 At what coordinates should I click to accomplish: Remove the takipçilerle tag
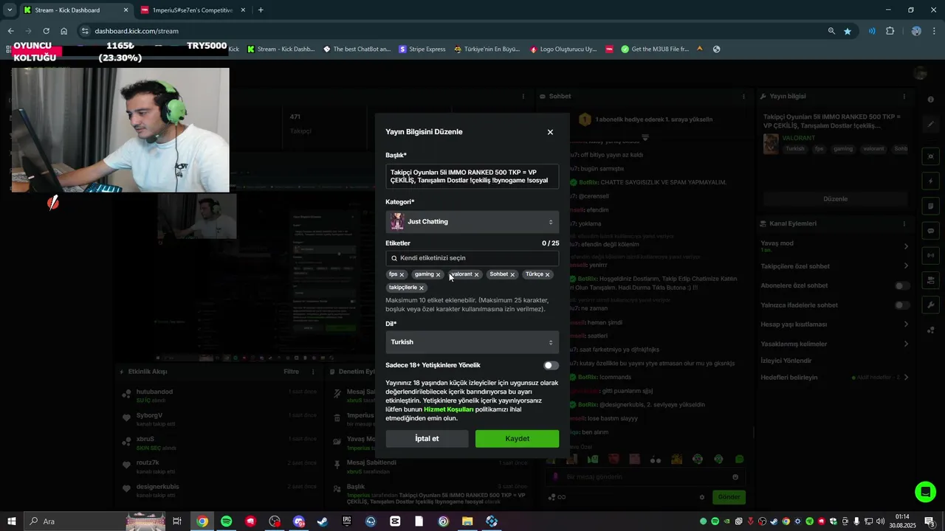pyautogui.click(x=422, y=288)
